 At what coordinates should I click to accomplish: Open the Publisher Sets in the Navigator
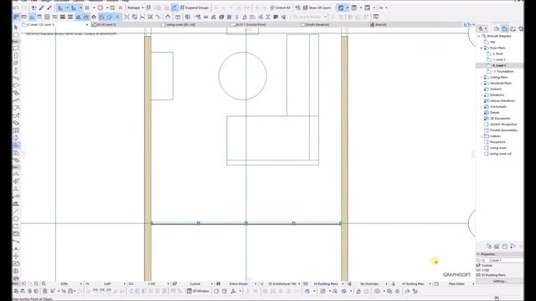point(521,28)
